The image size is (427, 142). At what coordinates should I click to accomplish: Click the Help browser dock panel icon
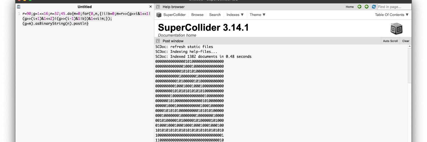pyautogui.click(x=158, y=7)
